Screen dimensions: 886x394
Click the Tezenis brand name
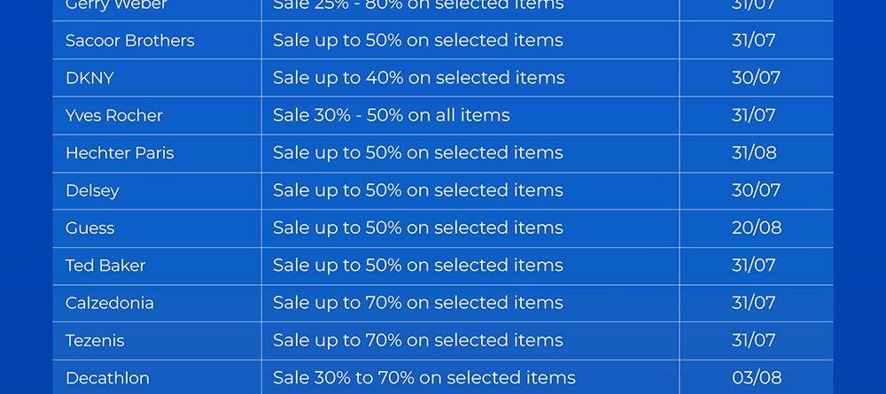(x=95, y=341)
